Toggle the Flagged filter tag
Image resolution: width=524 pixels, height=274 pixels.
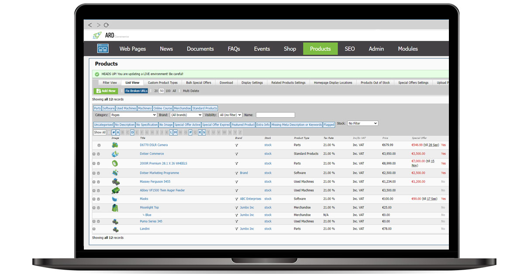pyautogui.click(x=329, y=125)
